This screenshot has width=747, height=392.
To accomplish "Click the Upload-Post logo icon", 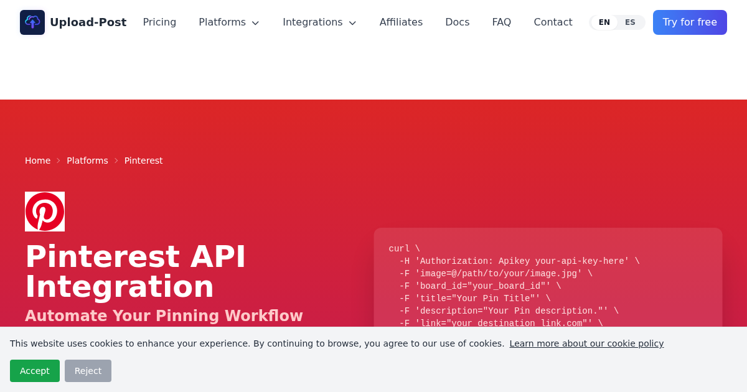I will tap(32, 22).
